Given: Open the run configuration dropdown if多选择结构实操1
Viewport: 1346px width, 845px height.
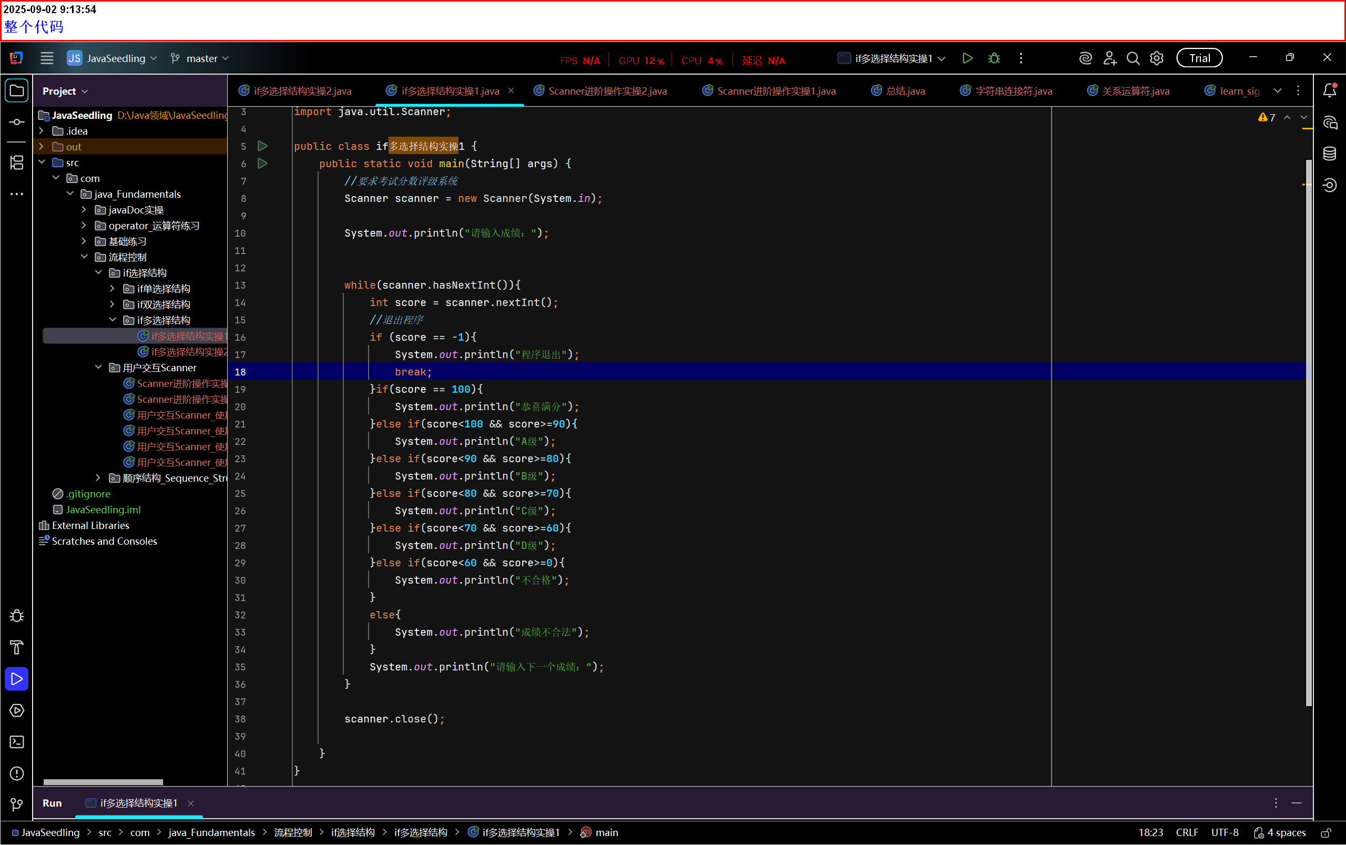Looking at the screenshot, I should (892, 58).
